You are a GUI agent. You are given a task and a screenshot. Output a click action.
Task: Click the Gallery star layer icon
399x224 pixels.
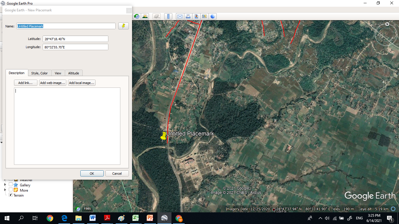15,185
